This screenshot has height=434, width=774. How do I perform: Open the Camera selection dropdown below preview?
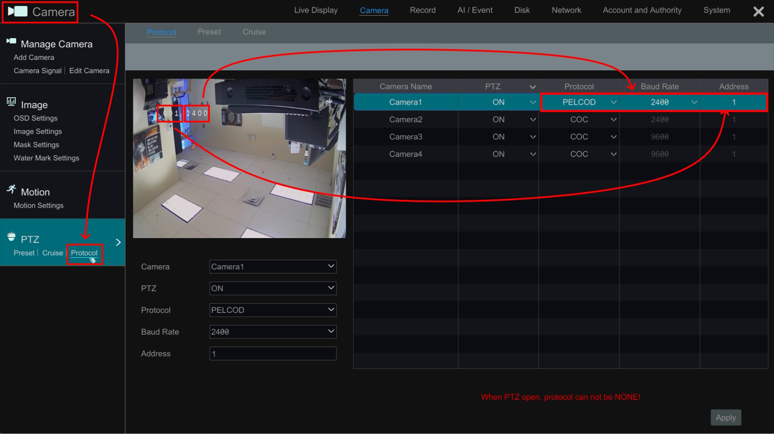[x=273, y=267]
